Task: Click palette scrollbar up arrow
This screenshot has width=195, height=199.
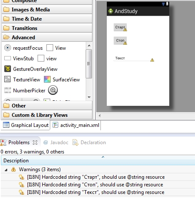Action: coord(89,46)
